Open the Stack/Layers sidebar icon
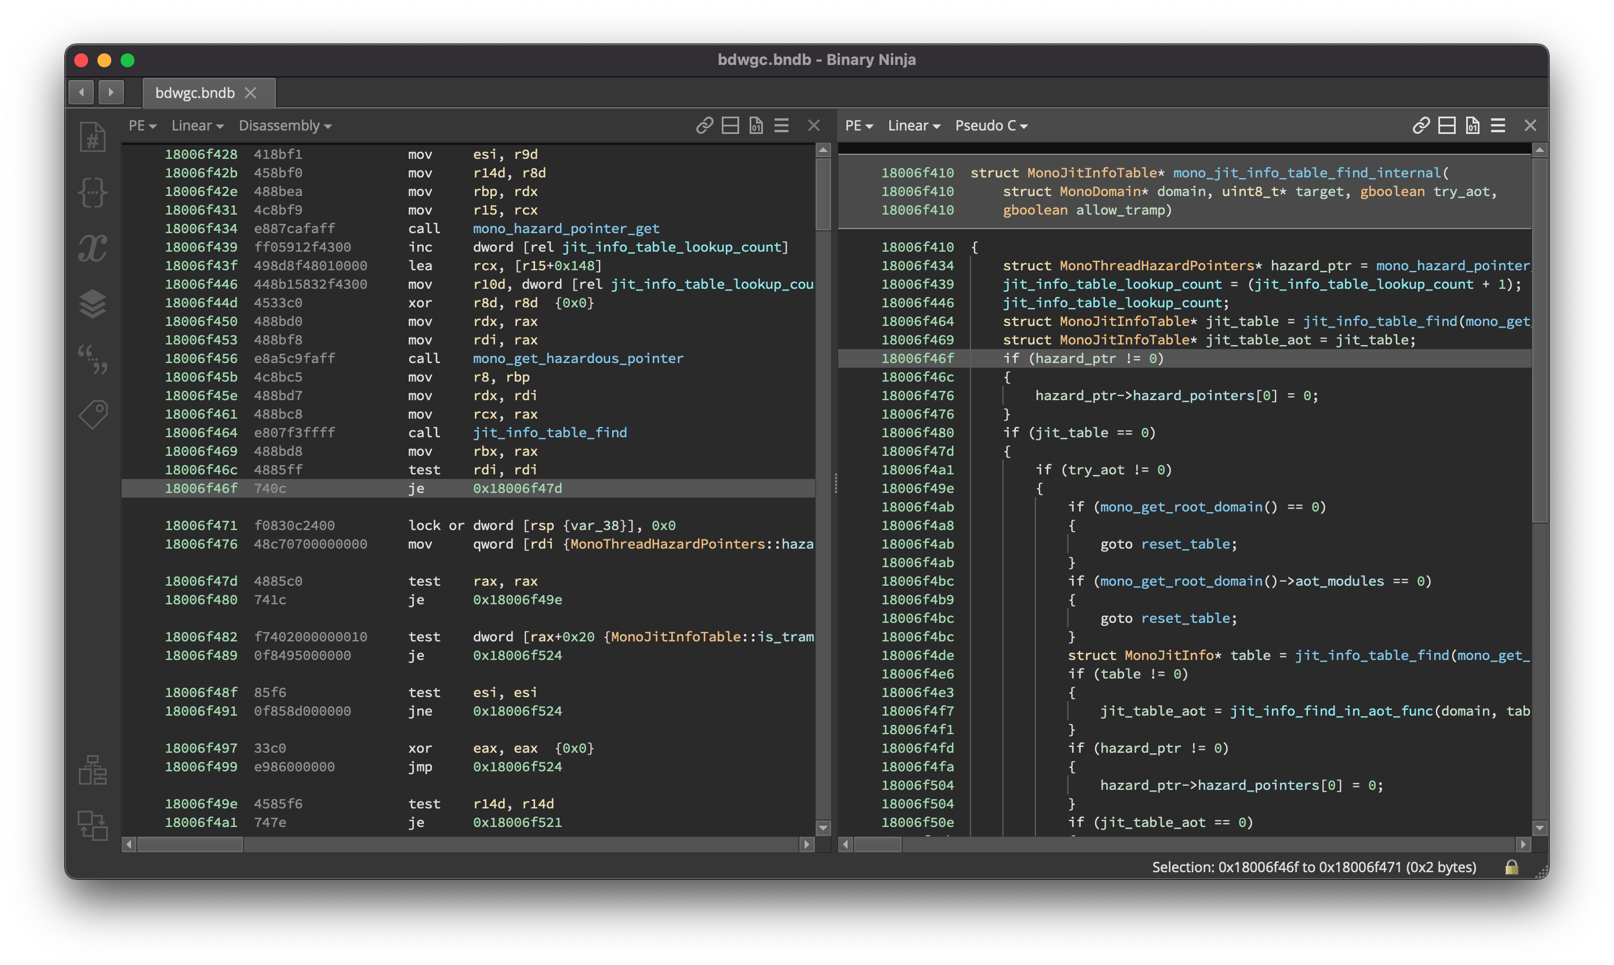 (x=93, y=303)
